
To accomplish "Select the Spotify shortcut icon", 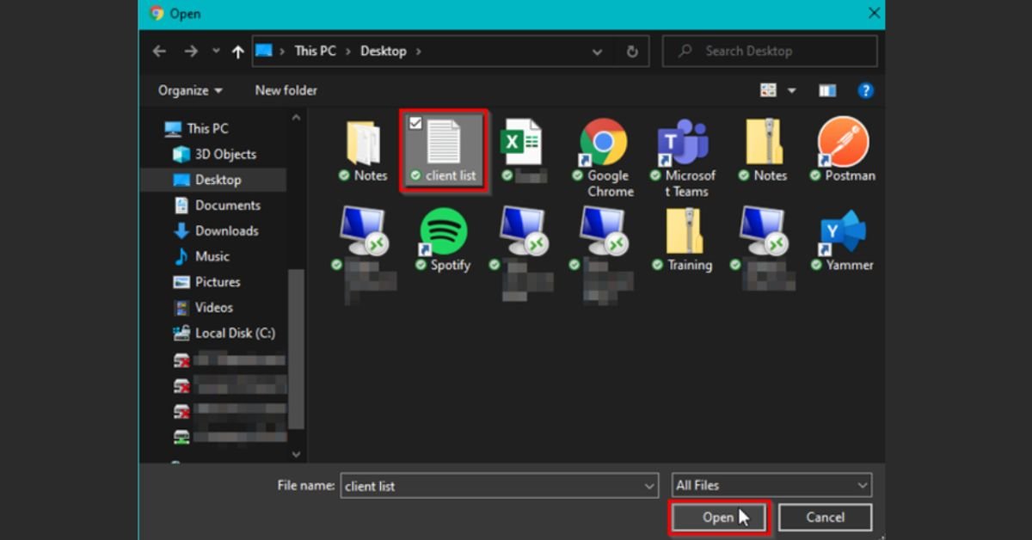I will point(444,232).
